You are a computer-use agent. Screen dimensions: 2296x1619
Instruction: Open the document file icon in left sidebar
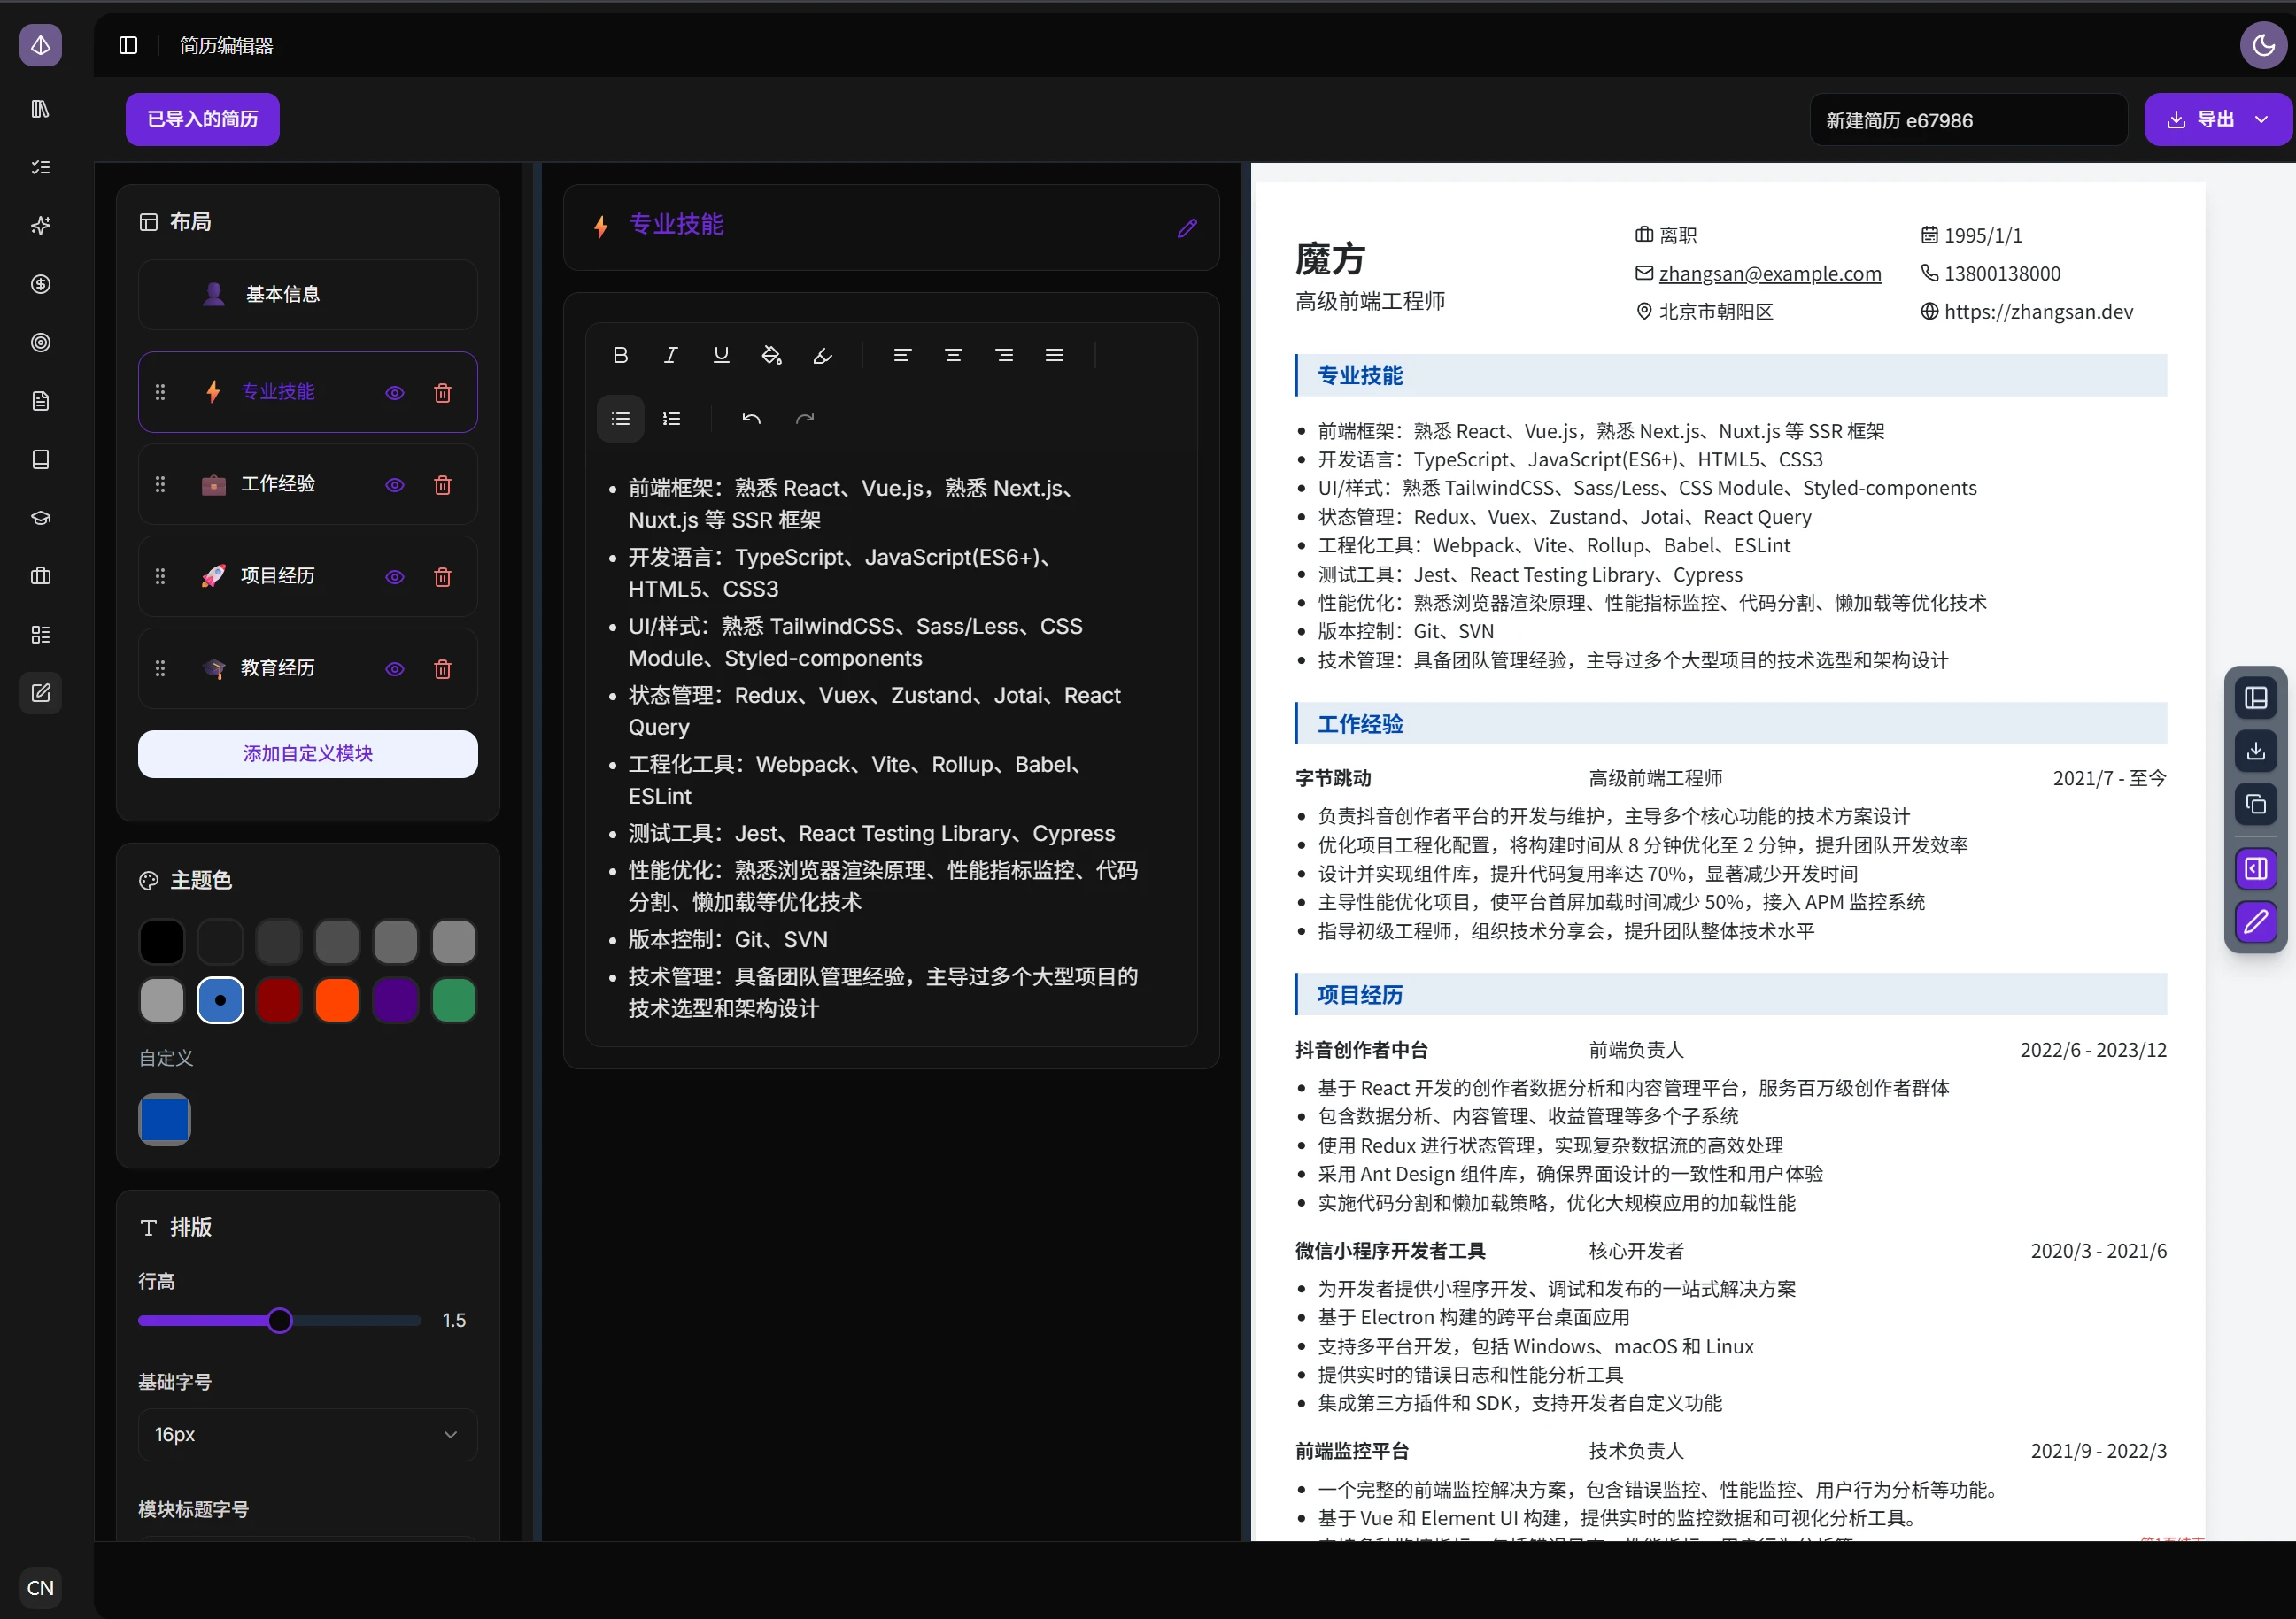pos(41,401)
